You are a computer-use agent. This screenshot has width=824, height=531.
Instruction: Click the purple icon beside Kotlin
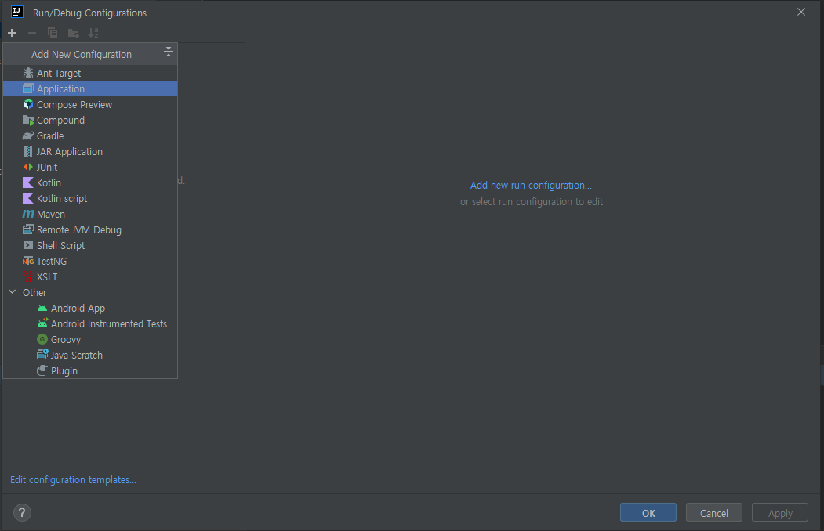28,182
